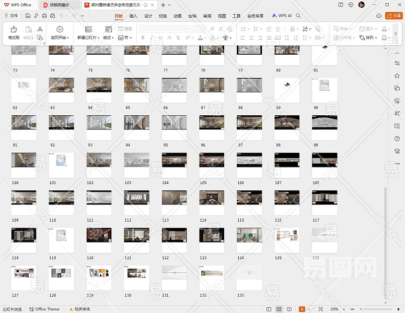Screen dimensions: 405x313
Task: Click the orange slideshow play button in status bar
Action: tap(302, 309)
